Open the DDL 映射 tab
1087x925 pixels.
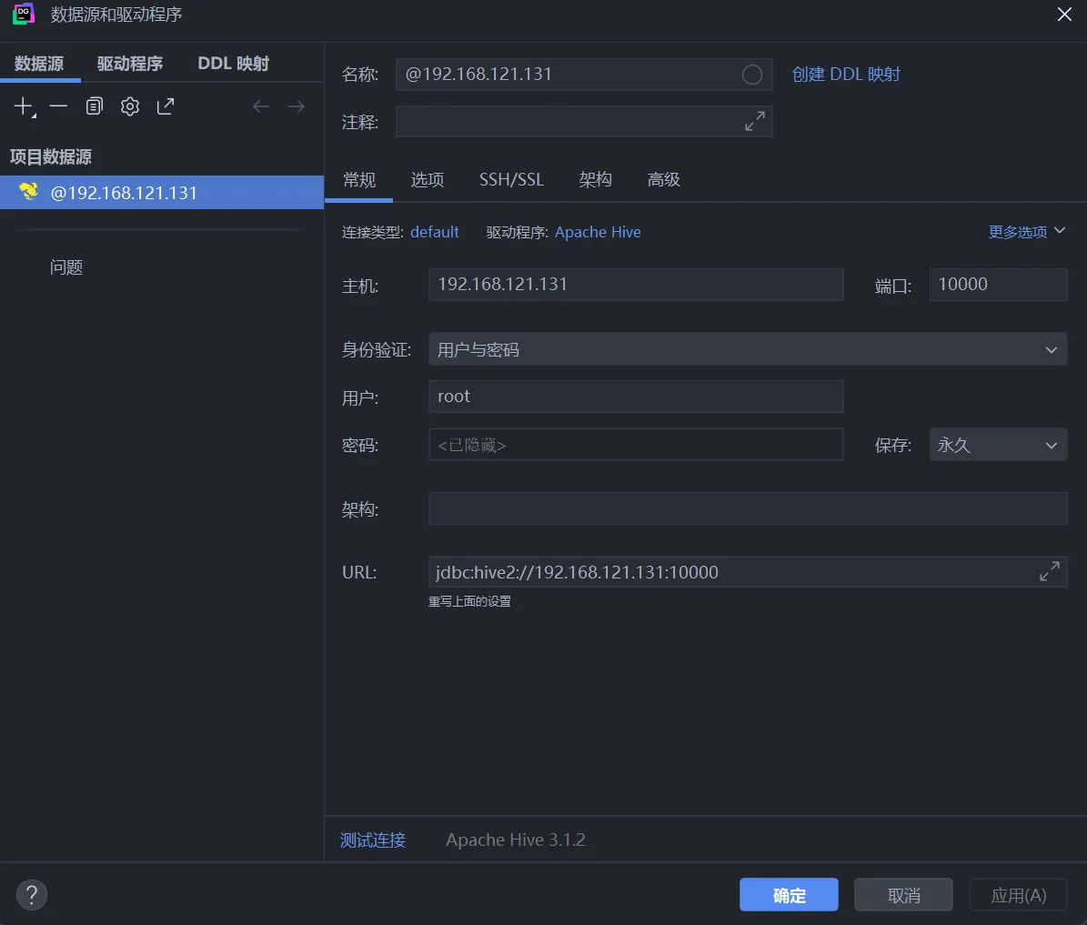point(234,63)
